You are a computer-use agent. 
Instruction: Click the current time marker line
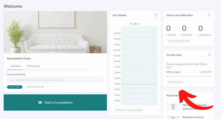pyautogui.click(x=139, y=84)
